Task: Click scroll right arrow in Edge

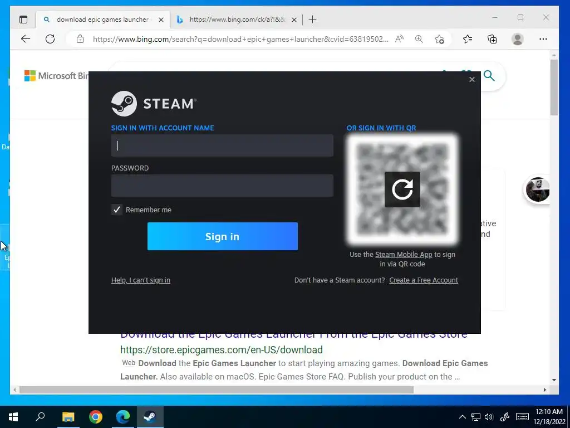Action: point(544,390)
